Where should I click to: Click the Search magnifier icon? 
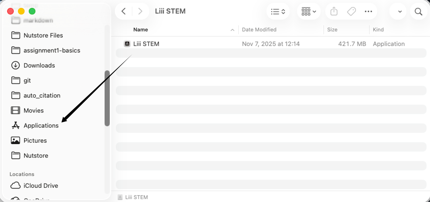click(418, 12)
